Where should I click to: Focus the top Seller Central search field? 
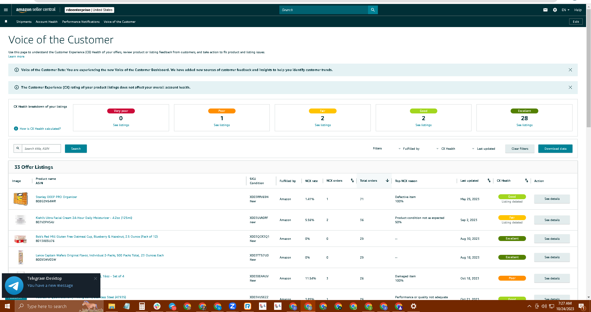(x=324, y=10)
